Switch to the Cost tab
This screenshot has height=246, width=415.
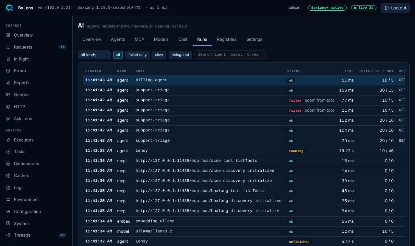tap(183, 39)
